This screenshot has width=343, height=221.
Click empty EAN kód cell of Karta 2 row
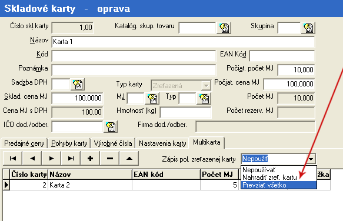(x=166, y=185)
